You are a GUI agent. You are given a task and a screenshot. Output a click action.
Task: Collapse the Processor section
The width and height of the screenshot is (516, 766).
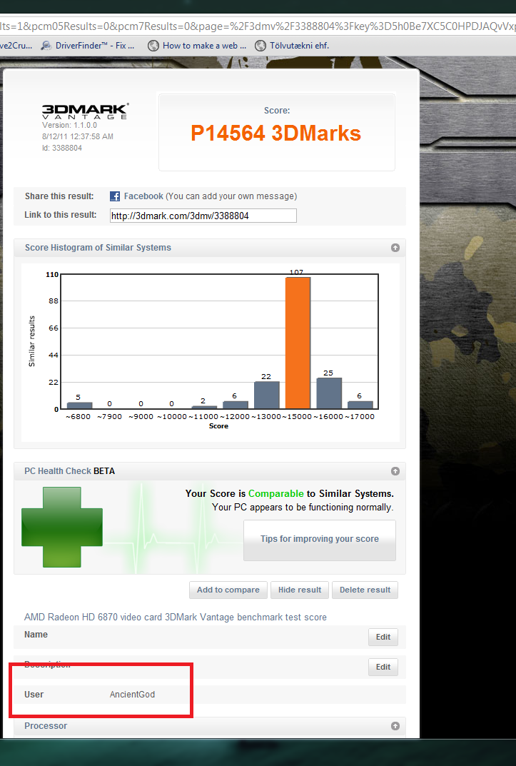(395, 726)
